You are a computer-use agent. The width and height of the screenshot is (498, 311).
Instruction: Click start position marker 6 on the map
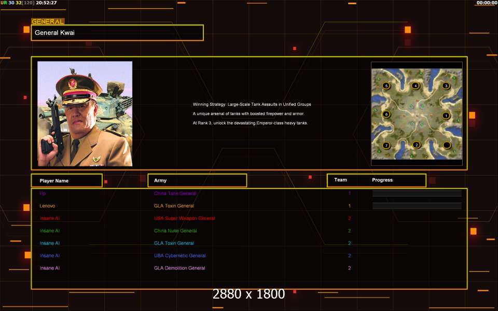pos(386,114)
